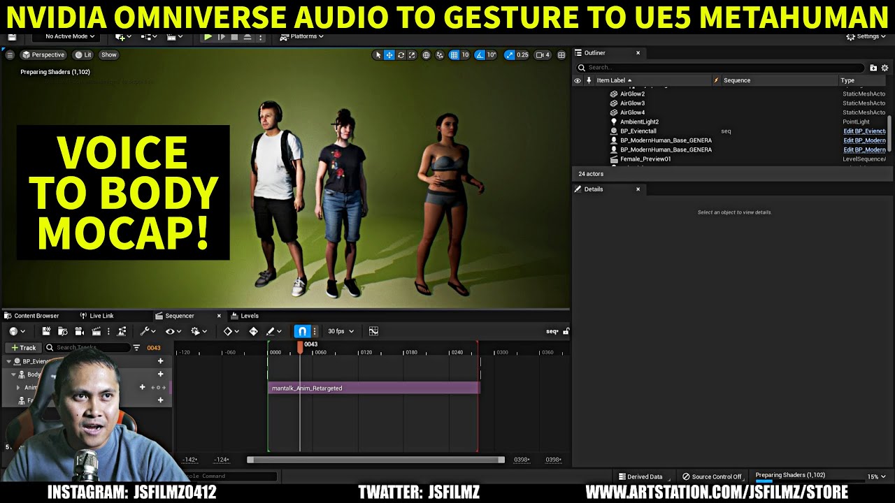Click the Sequencer save sequence icon
895x503 pixels.
(46, 331)
